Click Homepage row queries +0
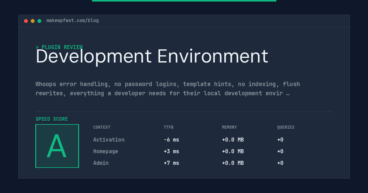 click(x=280, y=151)
